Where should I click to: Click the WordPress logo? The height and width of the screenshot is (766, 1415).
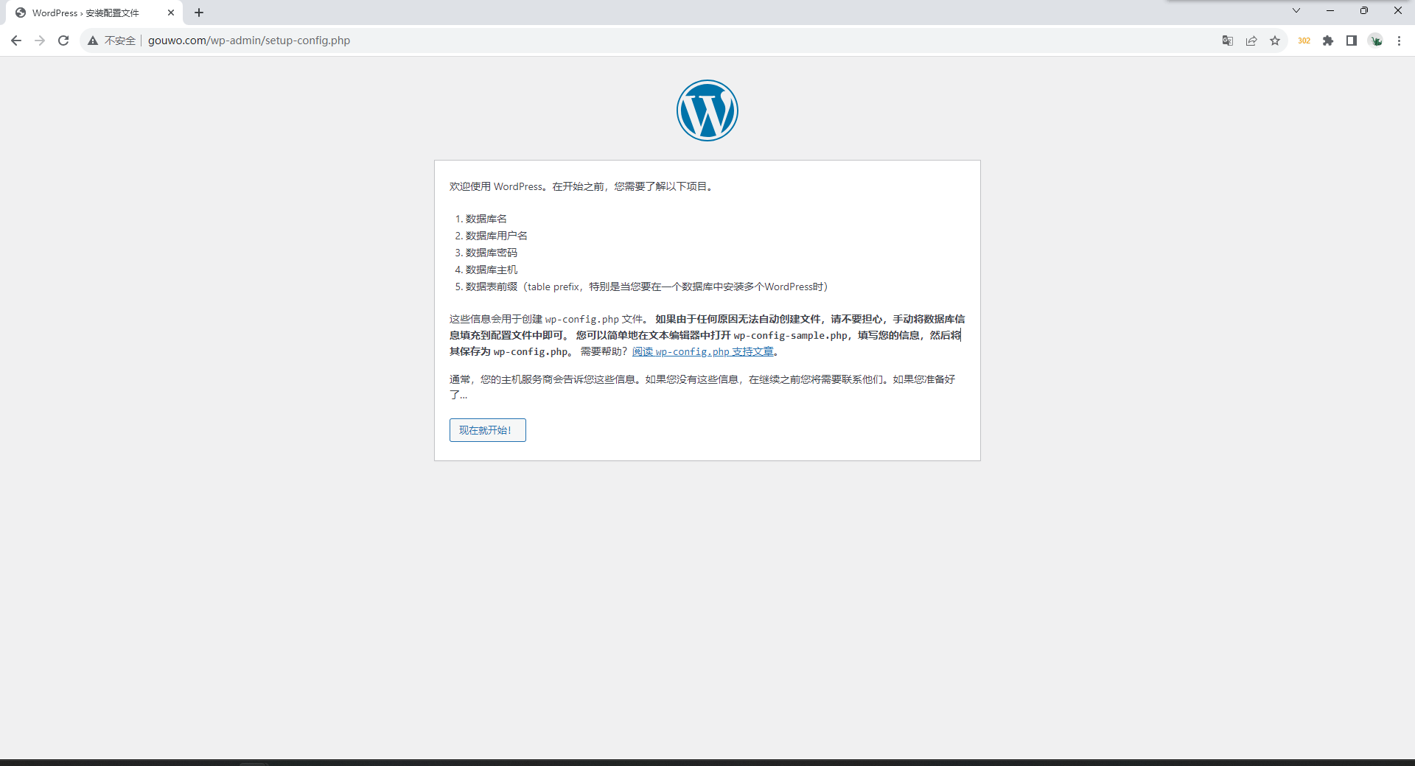coord(707,110)
